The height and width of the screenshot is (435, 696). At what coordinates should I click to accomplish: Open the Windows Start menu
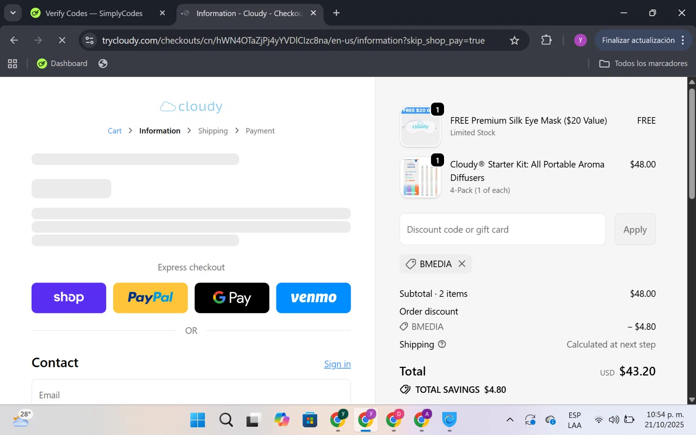(198, 420)
